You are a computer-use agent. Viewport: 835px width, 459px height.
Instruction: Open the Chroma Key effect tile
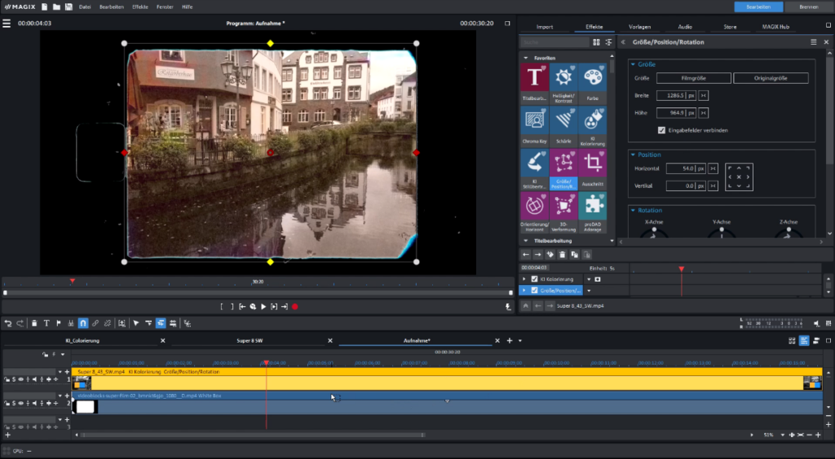tap(535, 122)
